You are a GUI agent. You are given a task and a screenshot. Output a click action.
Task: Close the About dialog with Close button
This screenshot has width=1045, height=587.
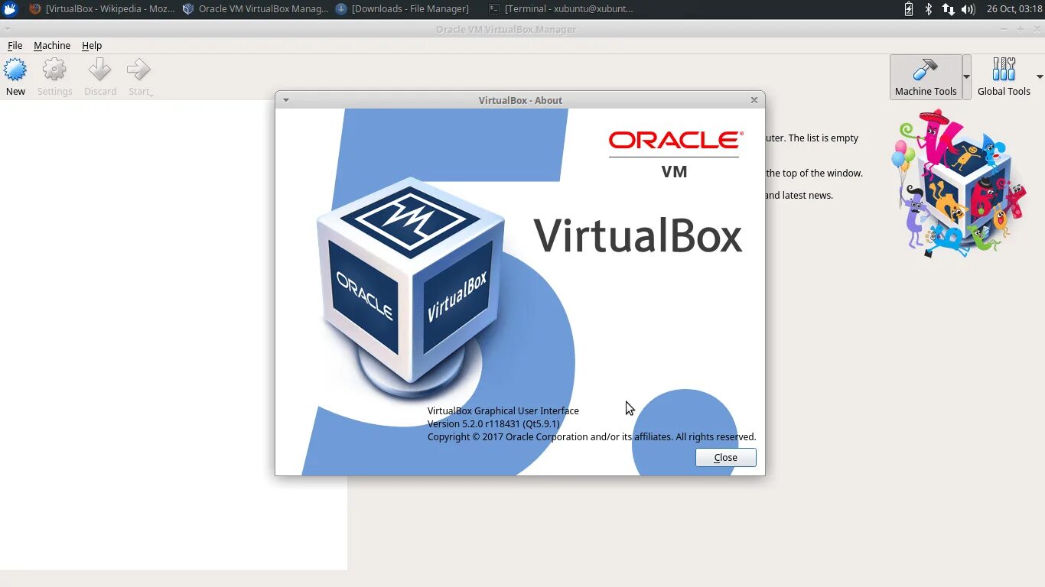[726, 457]
